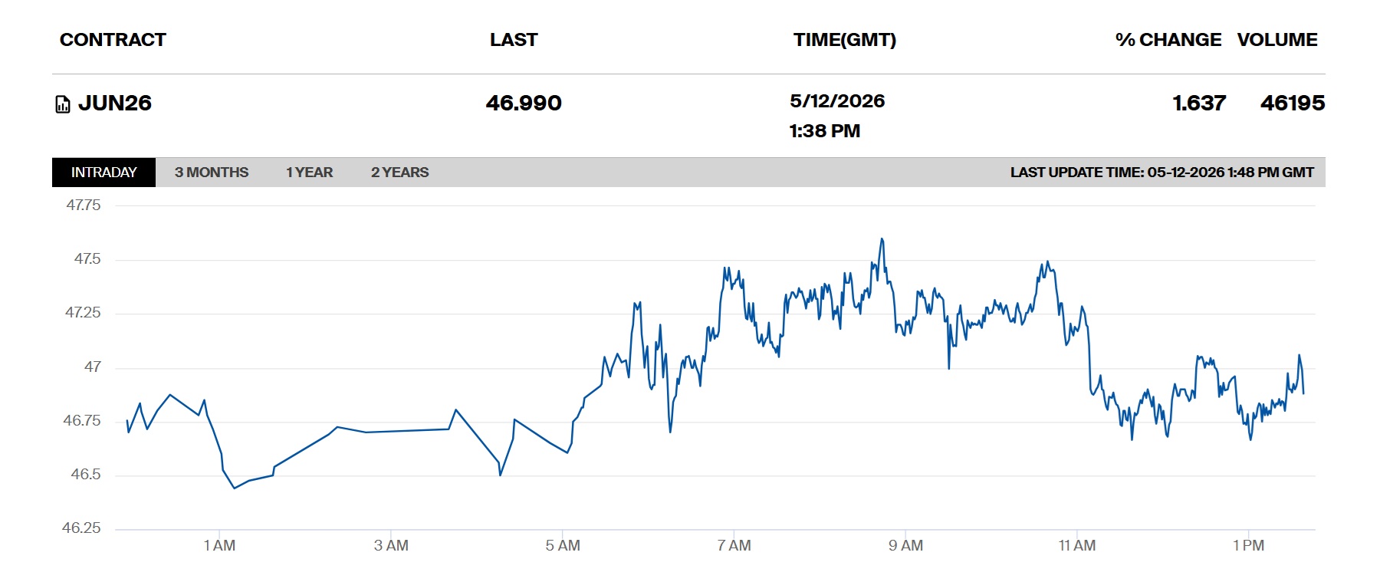Image resolution: width=1393 pixels, height=582 pixels.
Task: Click the volume value 46195
Action: click(x=1293, y=104)
